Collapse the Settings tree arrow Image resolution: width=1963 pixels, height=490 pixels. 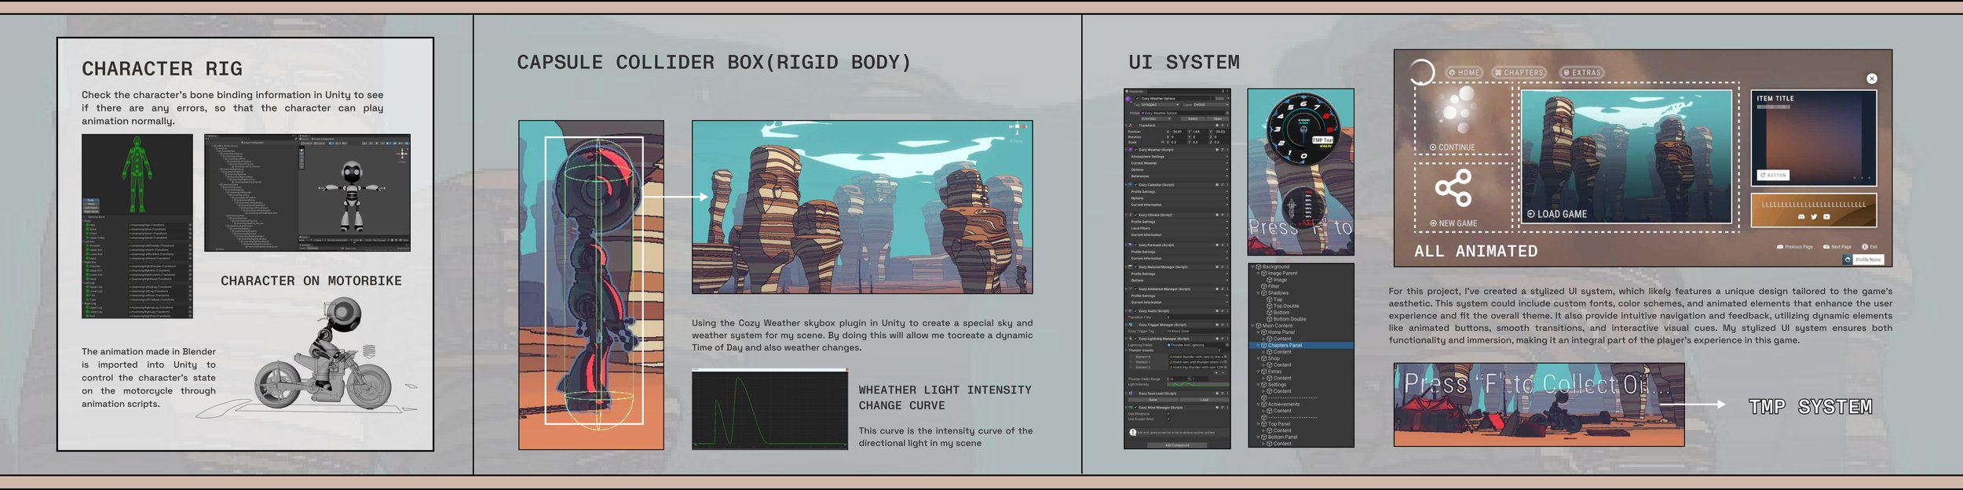1258,384
